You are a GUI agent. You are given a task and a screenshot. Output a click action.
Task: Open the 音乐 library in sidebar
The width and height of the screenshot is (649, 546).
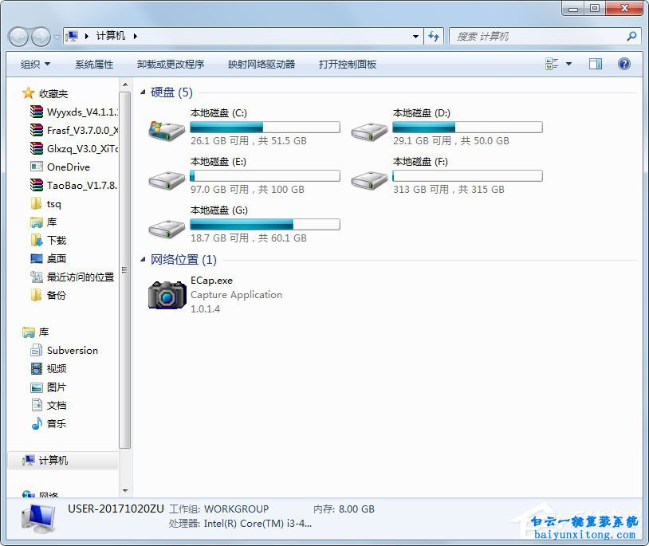[x=57, y=423]
